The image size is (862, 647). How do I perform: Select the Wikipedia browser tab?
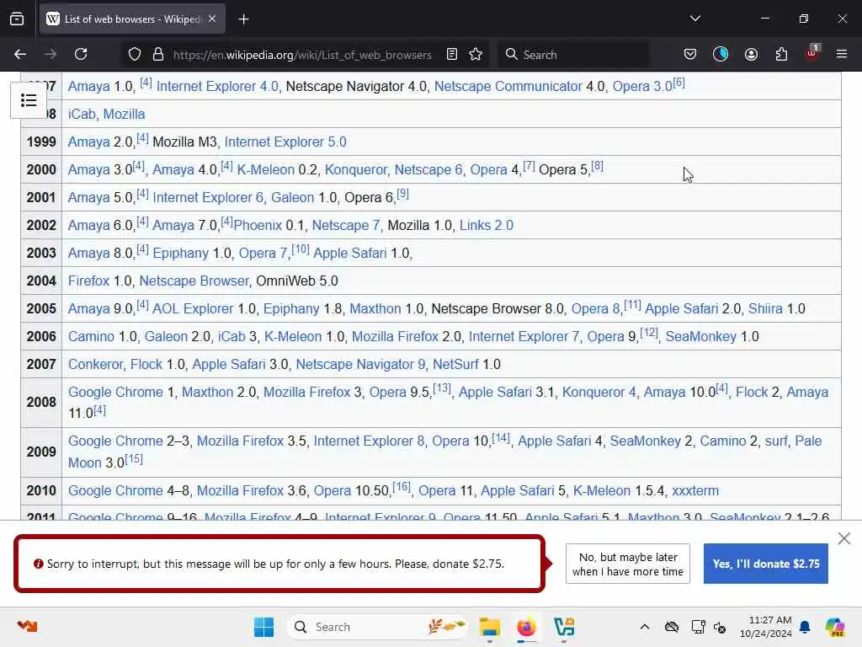click(x=132, y=19)
